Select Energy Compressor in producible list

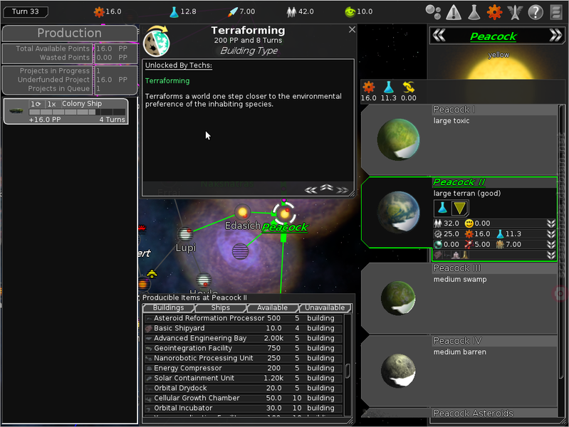244,368
